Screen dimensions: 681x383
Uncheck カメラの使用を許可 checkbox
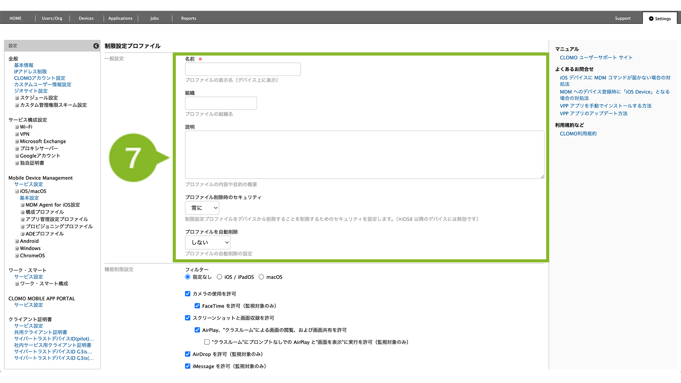pyautogui.click(x=188, y=294)
